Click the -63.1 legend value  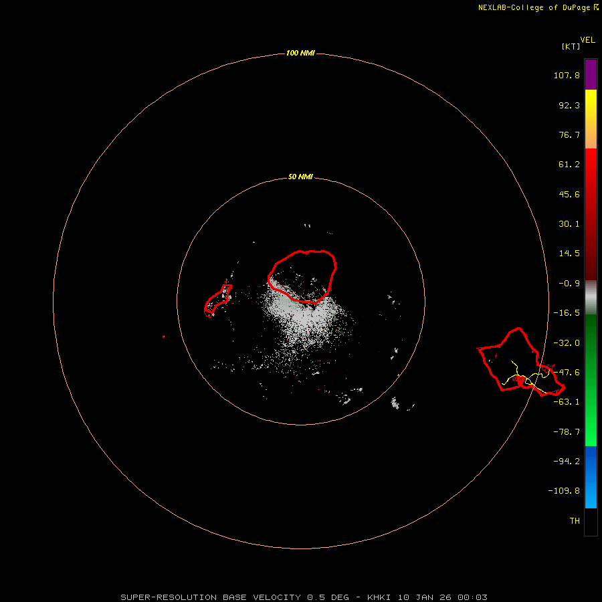point(567,403)
